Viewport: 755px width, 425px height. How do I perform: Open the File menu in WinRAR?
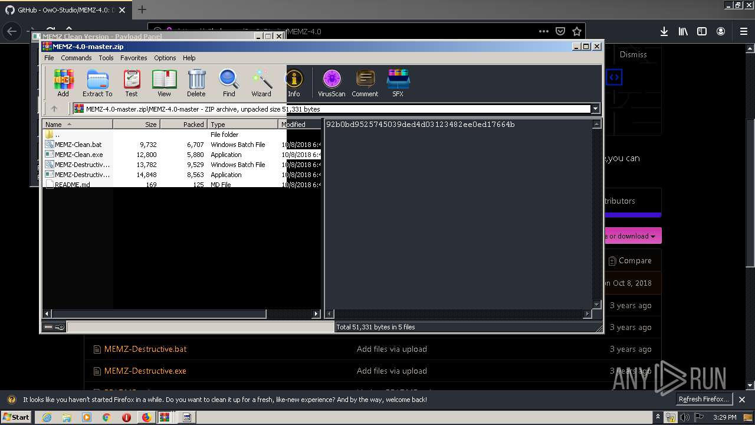(49, 58)
